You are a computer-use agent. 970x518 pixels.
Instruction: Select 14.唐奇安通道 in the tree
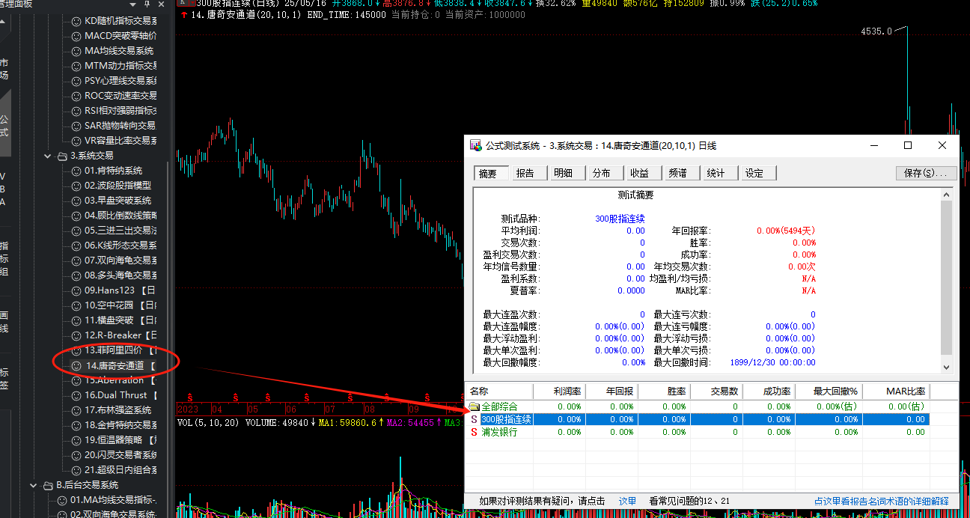pos(121,365)
